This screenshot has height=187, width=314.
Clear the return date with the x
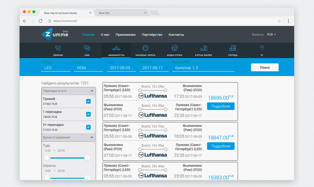pyautogui.click(x=167, y=68)
